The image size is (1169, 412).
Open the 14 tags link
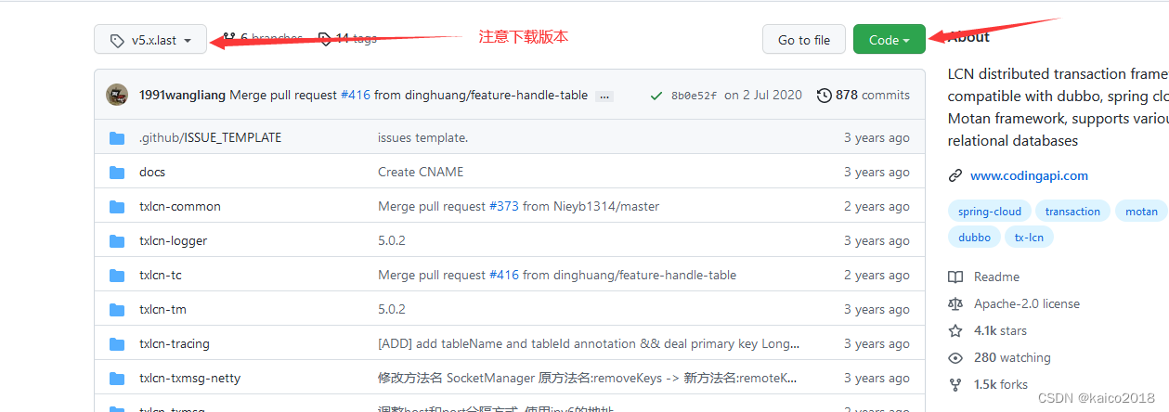point(356,39)
